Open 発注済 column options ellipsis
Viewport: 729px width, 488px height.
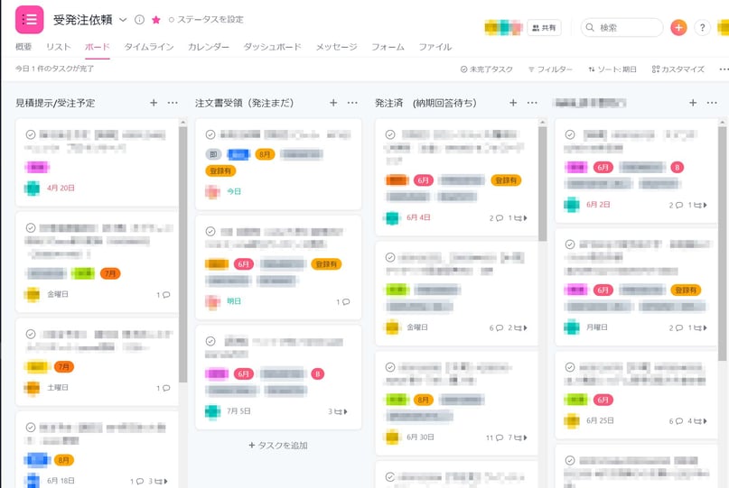pyautogui.click(x=532, y=103)
